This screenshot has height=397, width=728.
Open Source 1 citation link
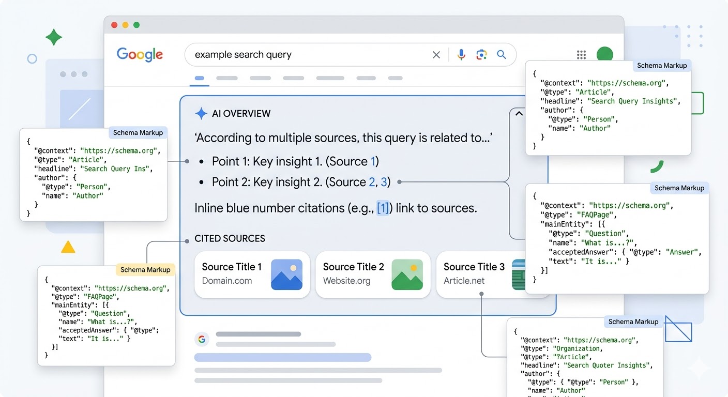[x=373, y=161]
